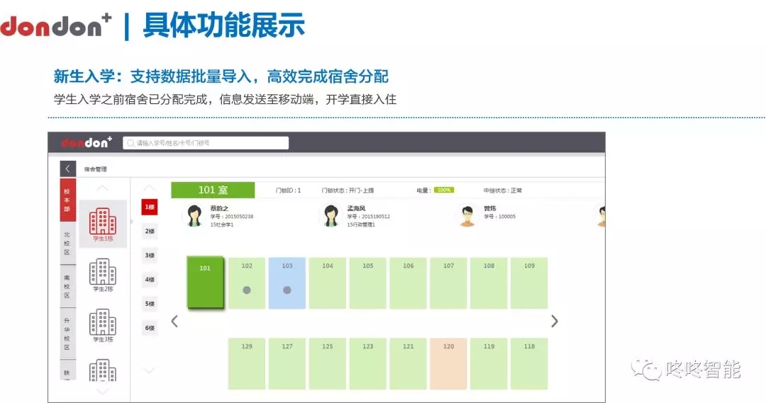
Task: Switch to the 升华校区 campus tab
Action: 67,334
